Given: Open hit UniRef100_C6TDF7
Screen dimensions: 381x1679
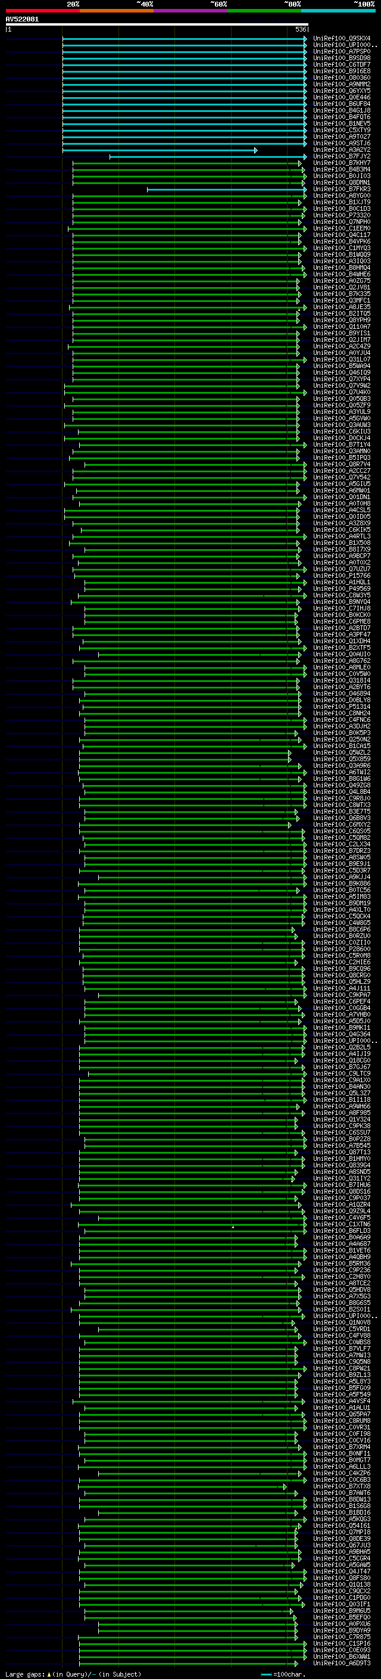Looking at the screenshot, I should (342, 64).
